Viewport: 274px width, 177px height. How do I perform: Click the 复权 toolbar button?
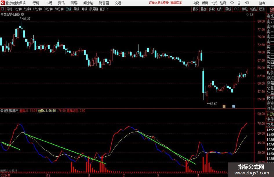[195, 9]
